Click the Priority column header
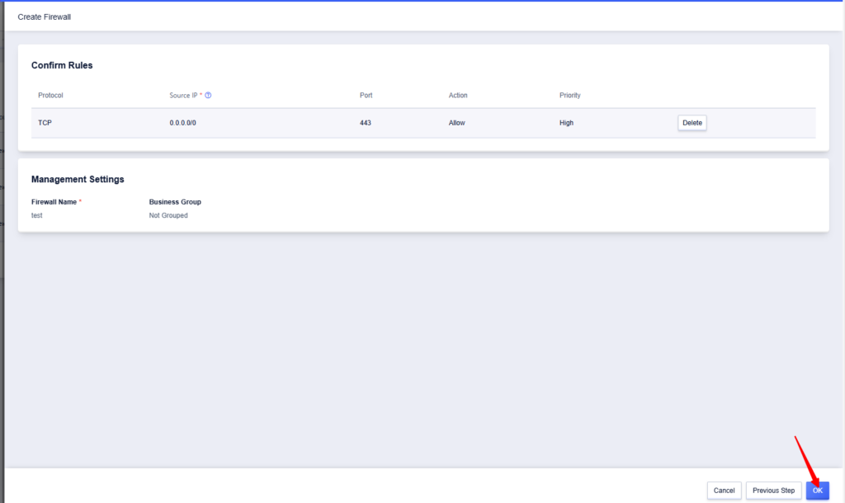Image resolution: width=845 pixels, height=503 pixels. click(x=569, y=96)
